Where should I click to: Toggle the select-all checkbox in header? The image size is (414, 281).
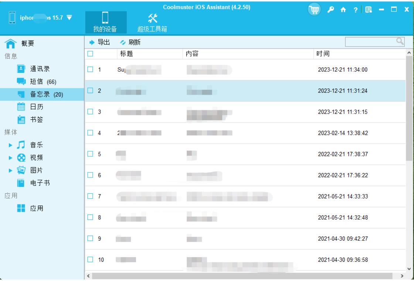[90, 54]
